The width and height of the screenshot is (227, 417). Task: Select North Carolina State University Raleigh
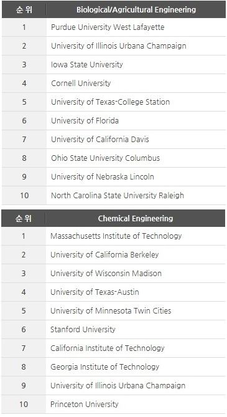118,196
